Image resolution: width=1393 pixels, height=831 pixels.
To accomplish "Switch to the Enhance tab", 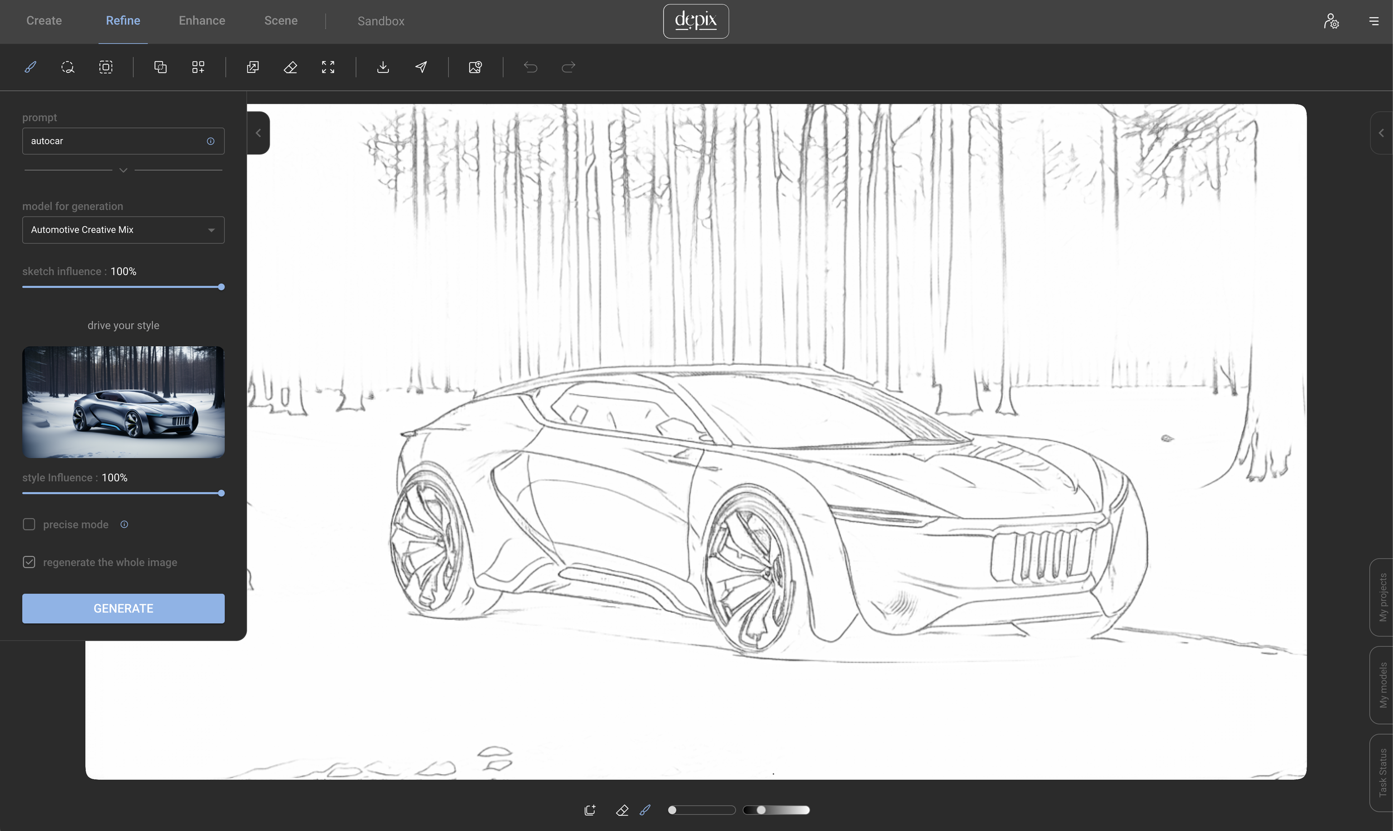I will coord(202,21).
